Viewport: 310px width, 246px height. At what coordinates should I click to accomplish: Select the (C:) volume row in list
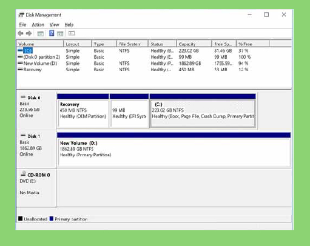click(x=154, y=50)
